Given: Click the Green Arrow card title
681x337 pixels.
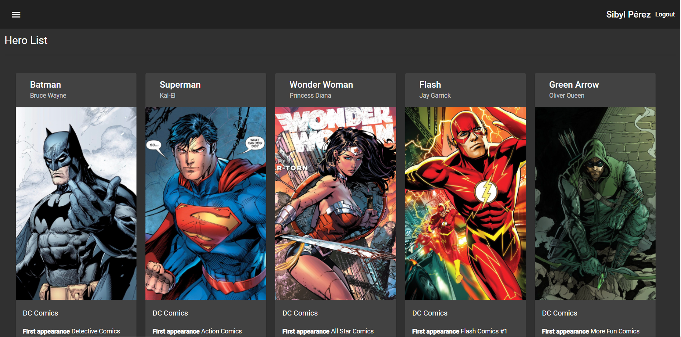Looking at the screenshot, I should coord(574,85).
